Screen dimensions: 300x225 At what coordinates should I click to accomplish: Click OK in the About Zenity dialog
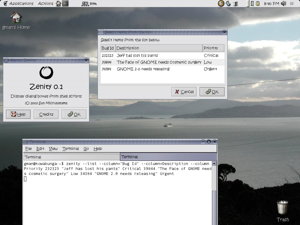(x=74, y=114)
